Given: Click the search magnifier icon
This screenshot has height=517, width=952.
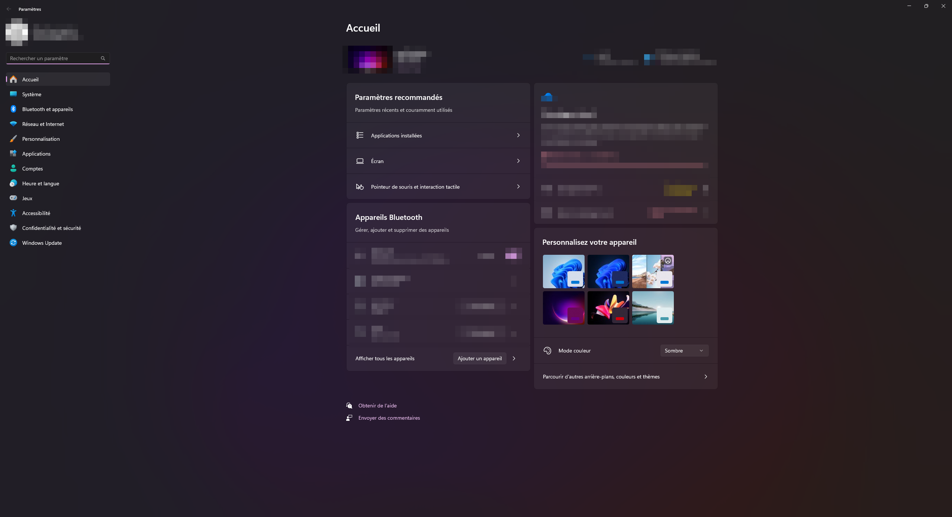Looking at the screenshot, I should pos(103,58).
